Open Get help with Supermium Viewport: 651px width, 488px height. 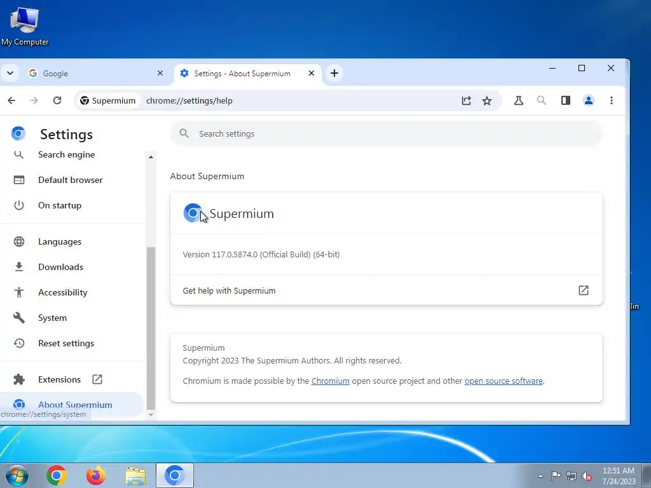tap(386, 290)
